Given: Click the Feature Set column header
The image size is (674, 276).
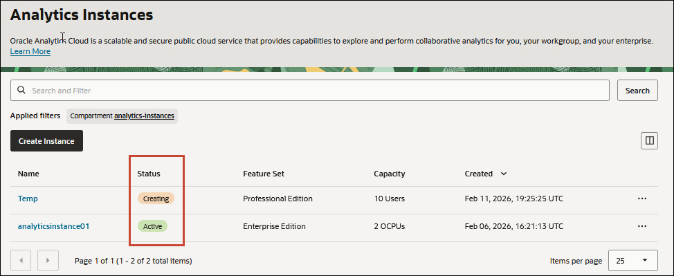Looking at the screenshot, I should click(x=264, y=174).
